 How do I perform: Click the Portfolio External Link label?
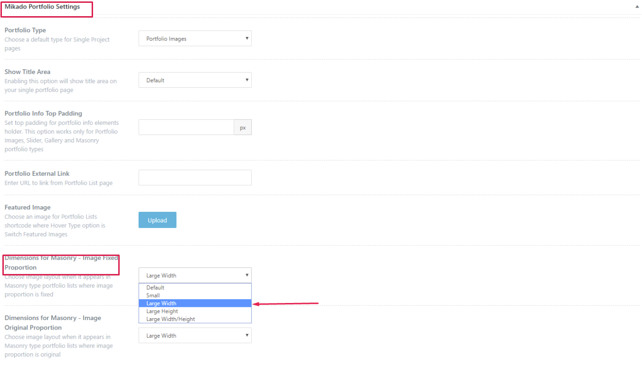point(37,174)
